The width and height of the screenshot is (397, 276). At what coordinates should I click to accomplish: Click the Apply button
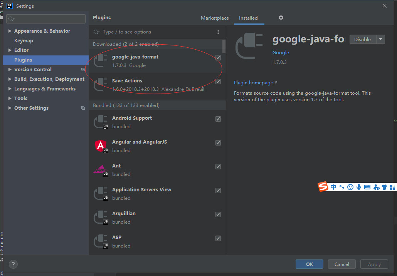[x=374, y=264]
